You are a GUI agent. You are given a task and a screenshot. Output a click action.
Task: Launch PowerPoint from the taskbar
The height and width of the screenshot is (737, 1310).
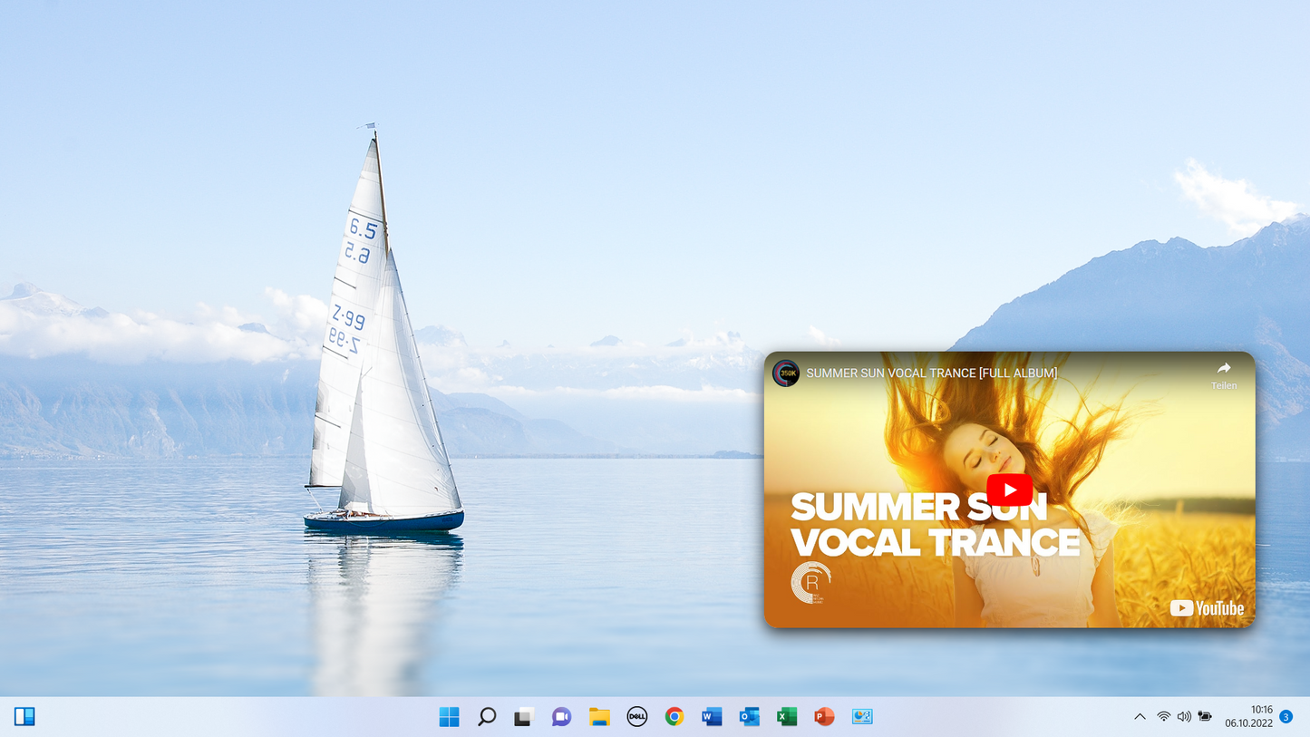click(824, 717)
